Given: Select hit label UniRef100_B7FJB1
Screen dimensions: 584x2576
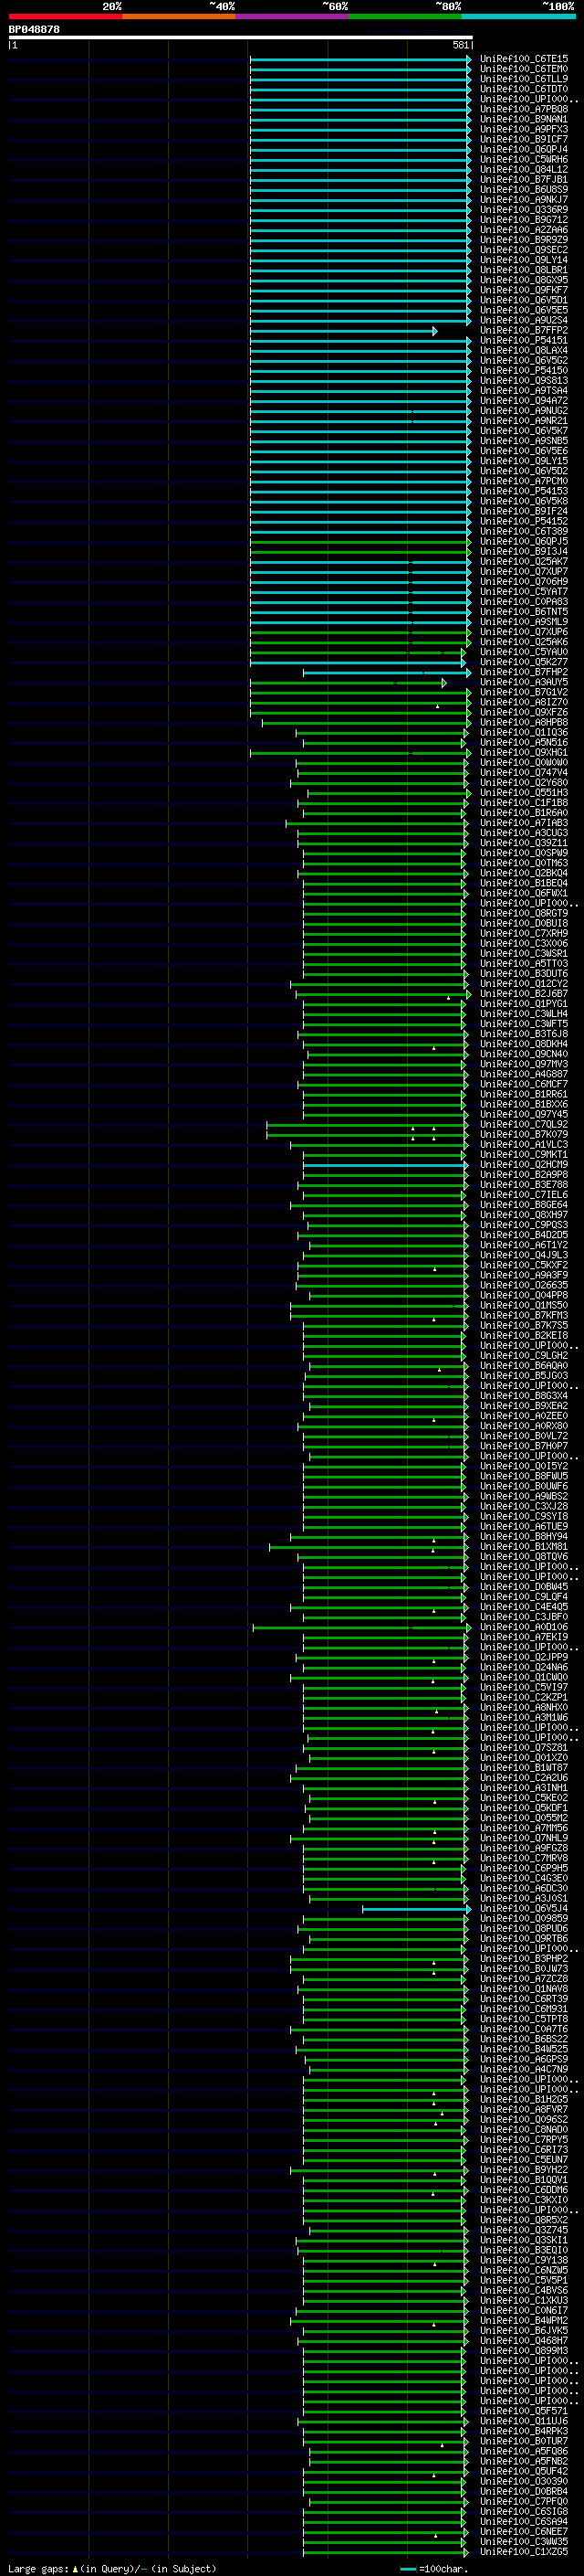Looking at the screenshot, I should [x=524, y=180].
